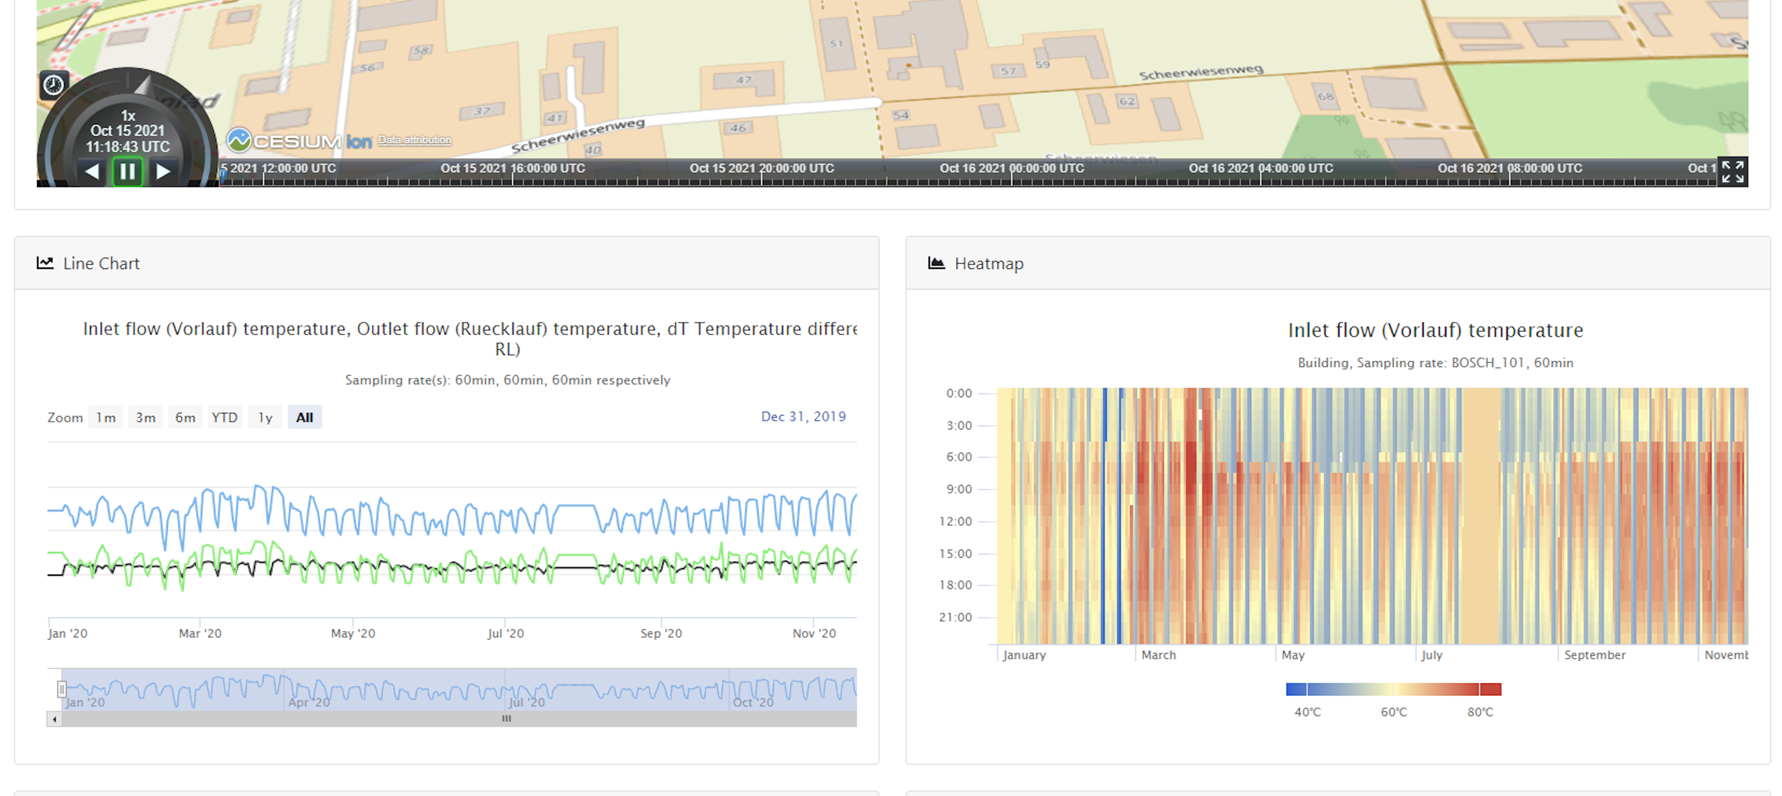The image size is (1782, 796).
Task: Set line chart zoom to YTD
Action: (225, 417)
